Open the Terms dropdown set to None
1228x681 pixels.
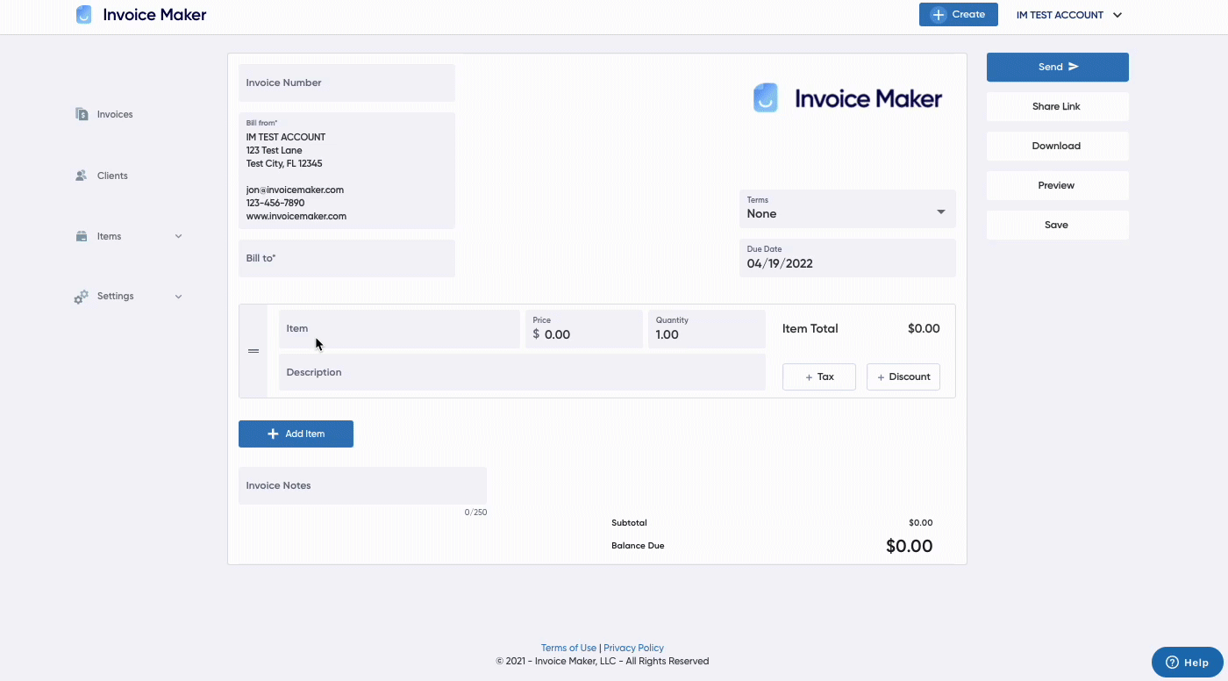847,209
